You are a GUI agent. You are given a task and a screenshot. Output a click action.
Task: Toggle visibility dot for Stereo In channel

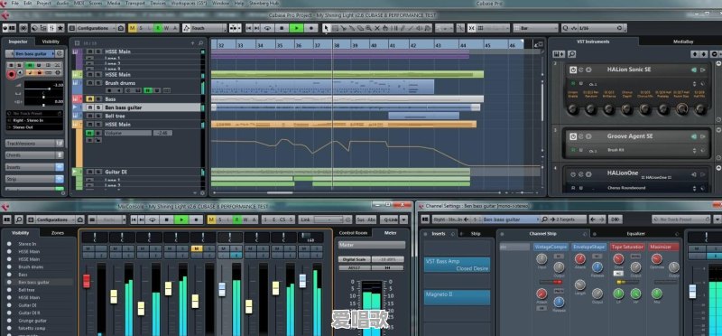coord(9,244)
